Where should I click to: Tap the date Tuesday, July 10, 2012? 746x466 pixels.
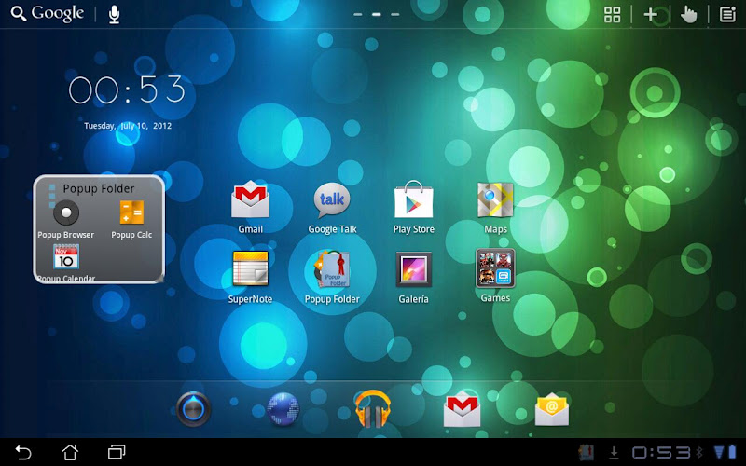click(x=128, y=126)
